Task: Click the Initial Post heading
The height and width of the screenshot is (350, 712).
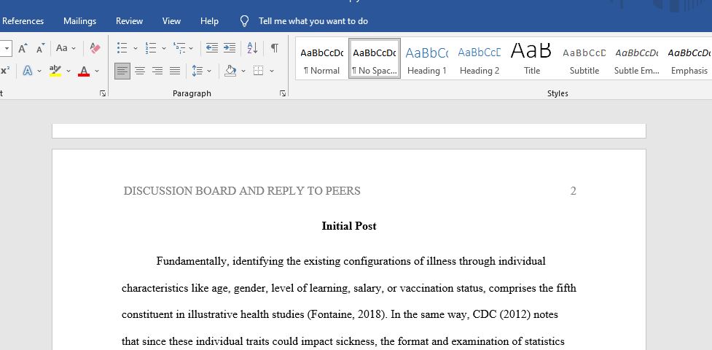Action: coord(349,226)
